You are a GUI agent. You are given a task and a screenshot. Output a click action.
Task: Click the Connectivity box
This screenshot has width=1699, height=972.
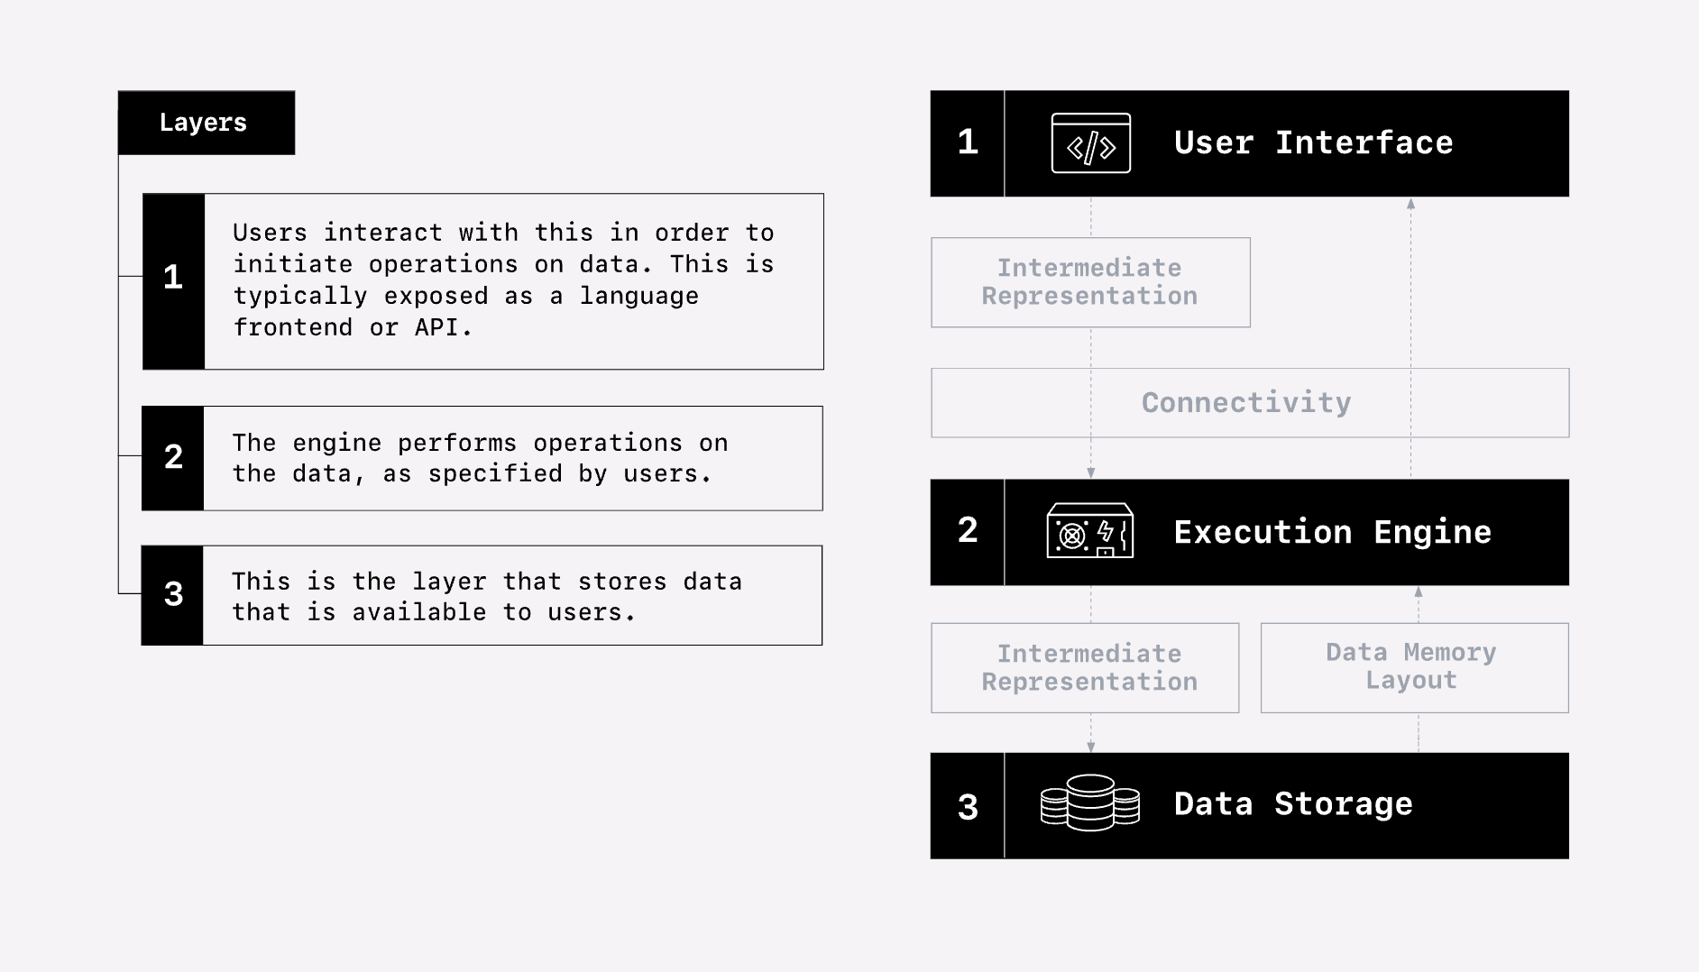point(1249,403)
